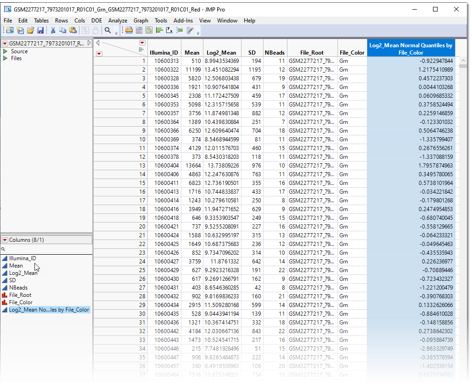Click the green bar chart Distribution icon
Image resolution: width=472 pixels, height=385 pixels.
(x=159, y=30)
